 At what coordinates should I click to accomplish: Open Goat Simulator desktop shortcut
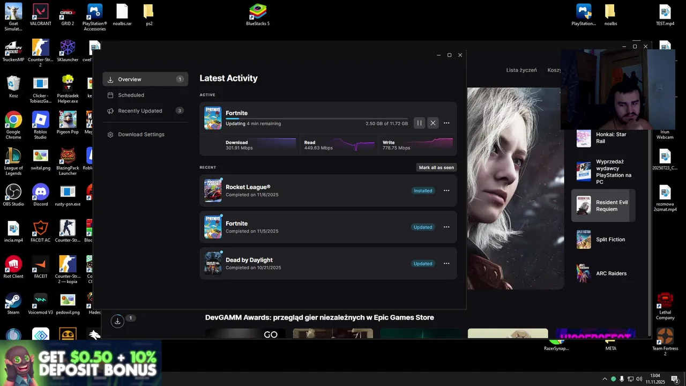tap(13, 18)
